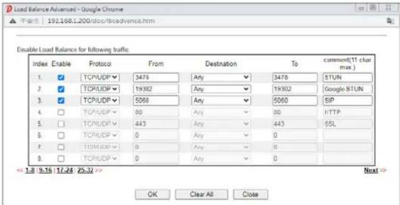Open Protocol dropdown for Google STUN row

tap(100, 89)
